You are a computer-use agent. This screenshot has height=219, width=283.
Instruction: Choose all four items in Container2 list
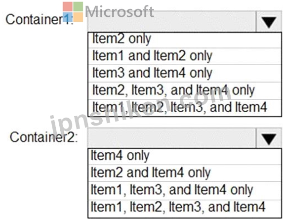click(185, 208)
